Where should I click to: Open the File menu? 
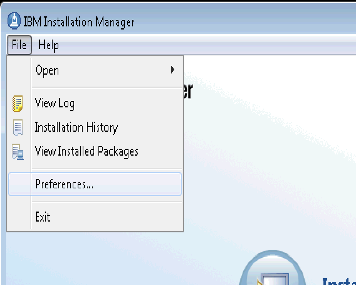19,45
